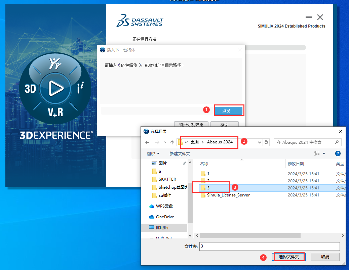Select WPS云盘 in navigation pane
Screen dimensions: 349x270
164,206
